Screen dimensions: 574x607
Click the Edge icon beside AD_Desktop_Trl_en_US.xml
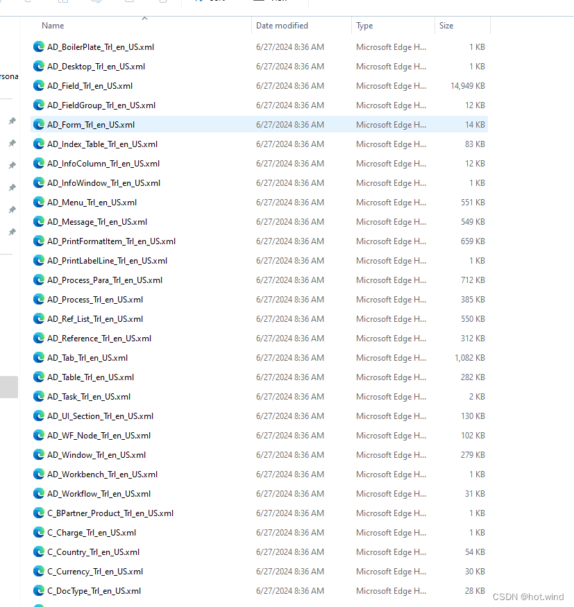39,66
